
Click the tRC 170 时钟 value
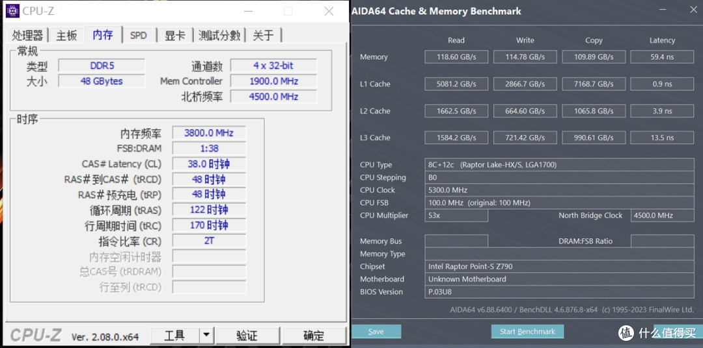pos(209,225)
